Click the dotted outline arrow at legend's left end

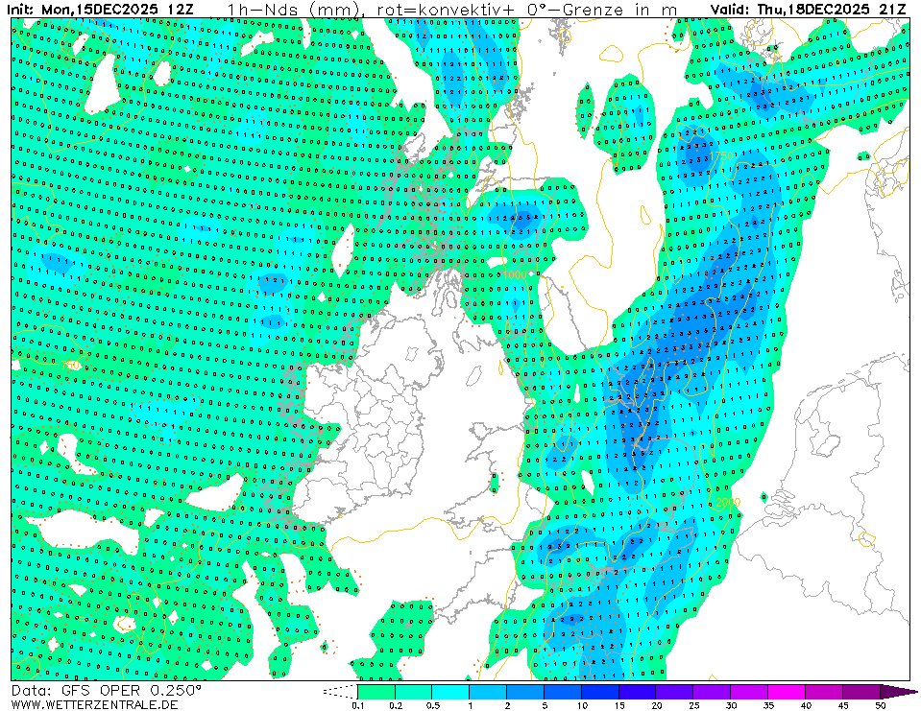tap(340, 691)
